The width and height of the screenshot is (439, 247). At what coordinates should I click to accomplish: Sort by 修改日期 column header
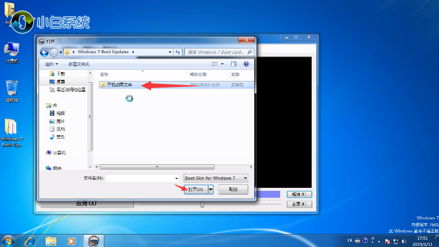pos(198,74)
